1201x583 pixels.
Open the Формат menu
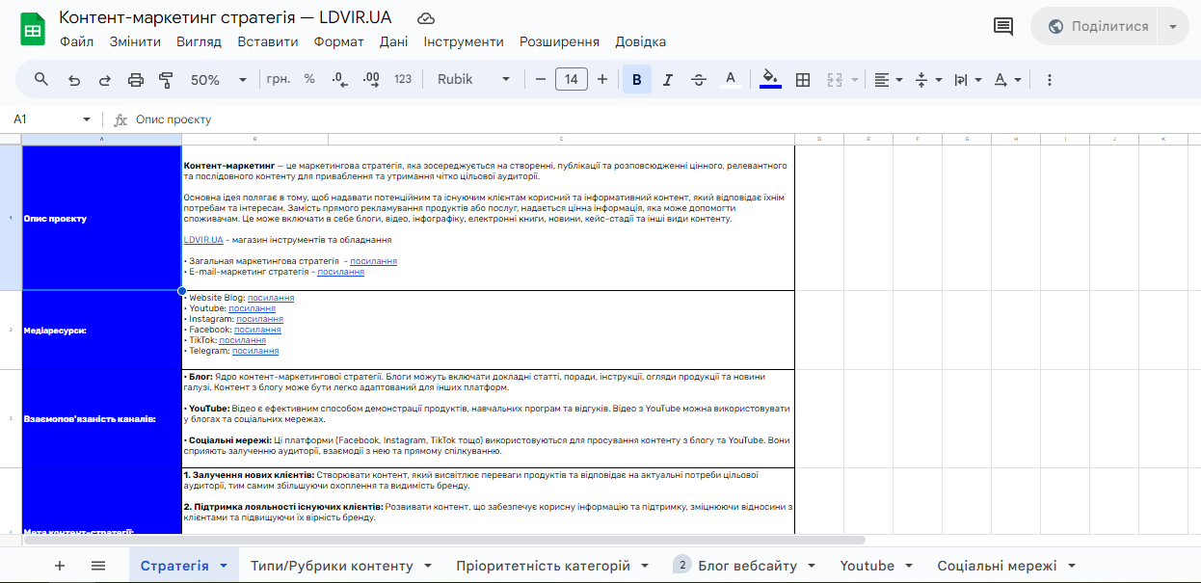point(339,41)
